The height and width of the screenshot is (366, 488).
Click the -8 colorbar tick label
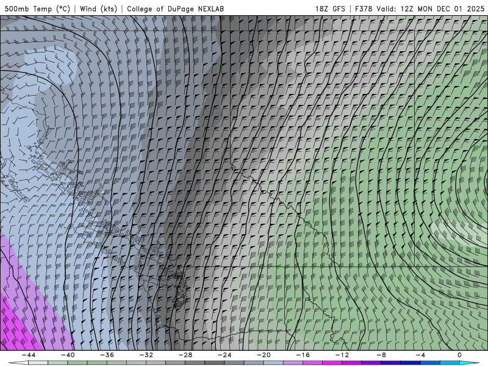[x=382, y=355]
